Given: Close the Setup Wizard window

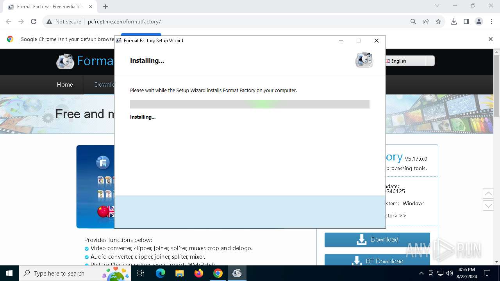Looking at the screenshot, I should 377,41.
